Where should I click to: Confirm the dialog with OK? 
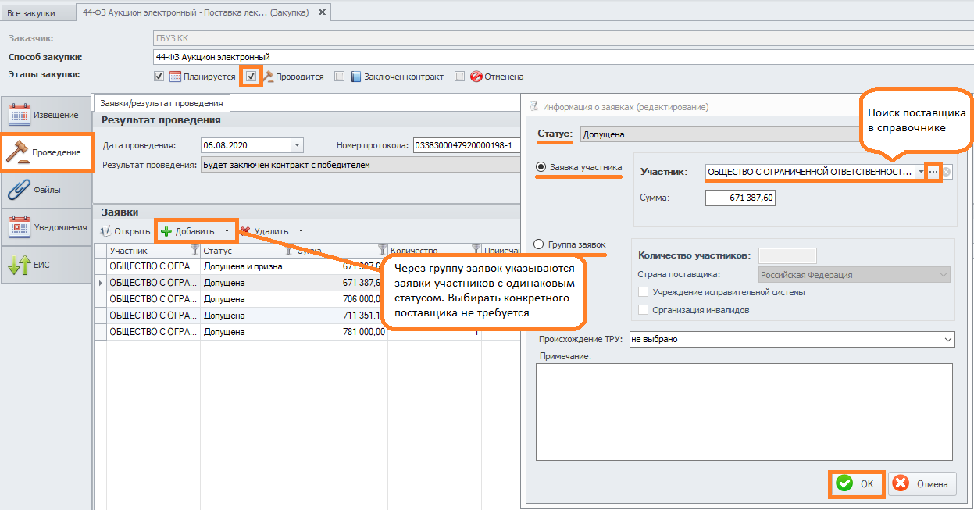[x=856, y=483]
